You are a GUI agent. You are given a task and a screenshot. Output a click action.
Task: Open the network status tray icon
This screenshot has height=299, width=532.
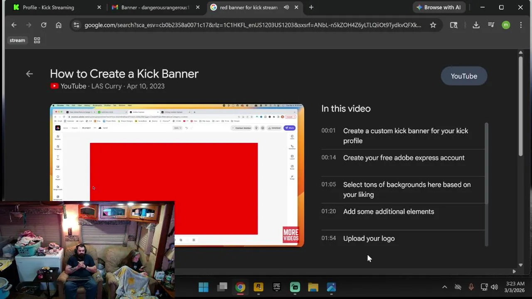click(484, 287)
